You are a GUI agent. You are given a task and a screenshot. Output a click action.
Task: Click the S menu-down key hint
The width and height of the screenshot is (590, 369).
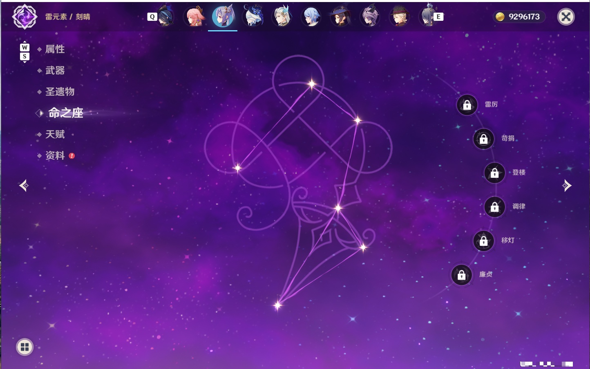pos(25,56)
